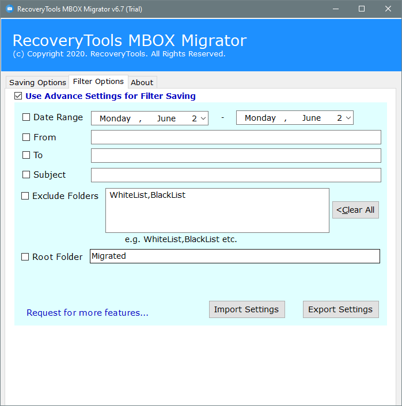The image size is (402, 406).
Task: Click into the From text field
Action: coord(236,137)
